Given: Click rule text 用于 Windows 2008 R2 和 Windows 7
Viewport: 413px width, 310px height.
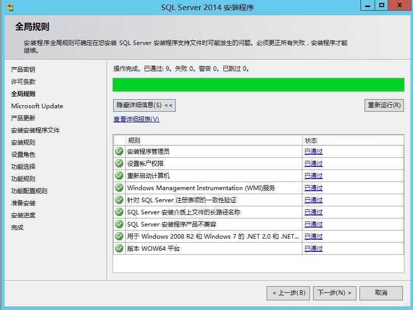Looking at the screenshot, I should point(213,237).
